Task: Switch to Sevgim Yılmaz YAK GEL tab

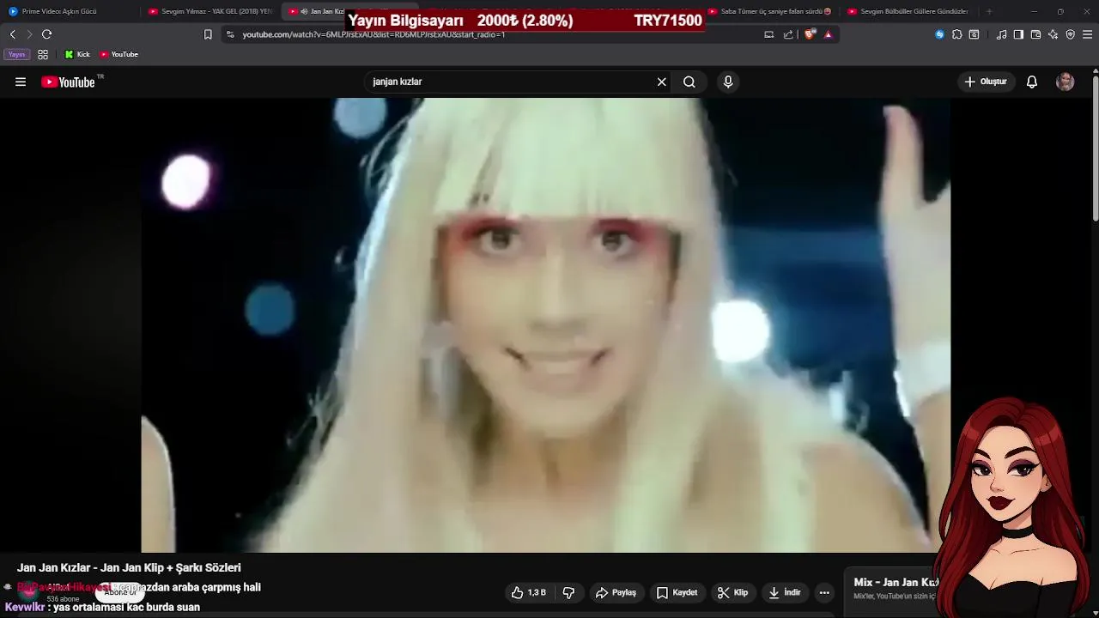Action: [x=210, y=11]
